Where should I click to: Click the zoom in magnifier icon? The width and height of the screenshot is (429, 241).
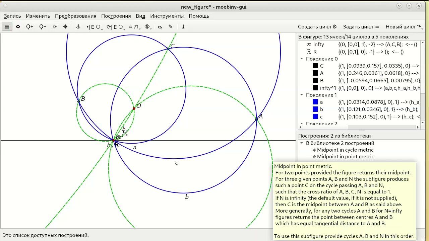click(29, 27)
